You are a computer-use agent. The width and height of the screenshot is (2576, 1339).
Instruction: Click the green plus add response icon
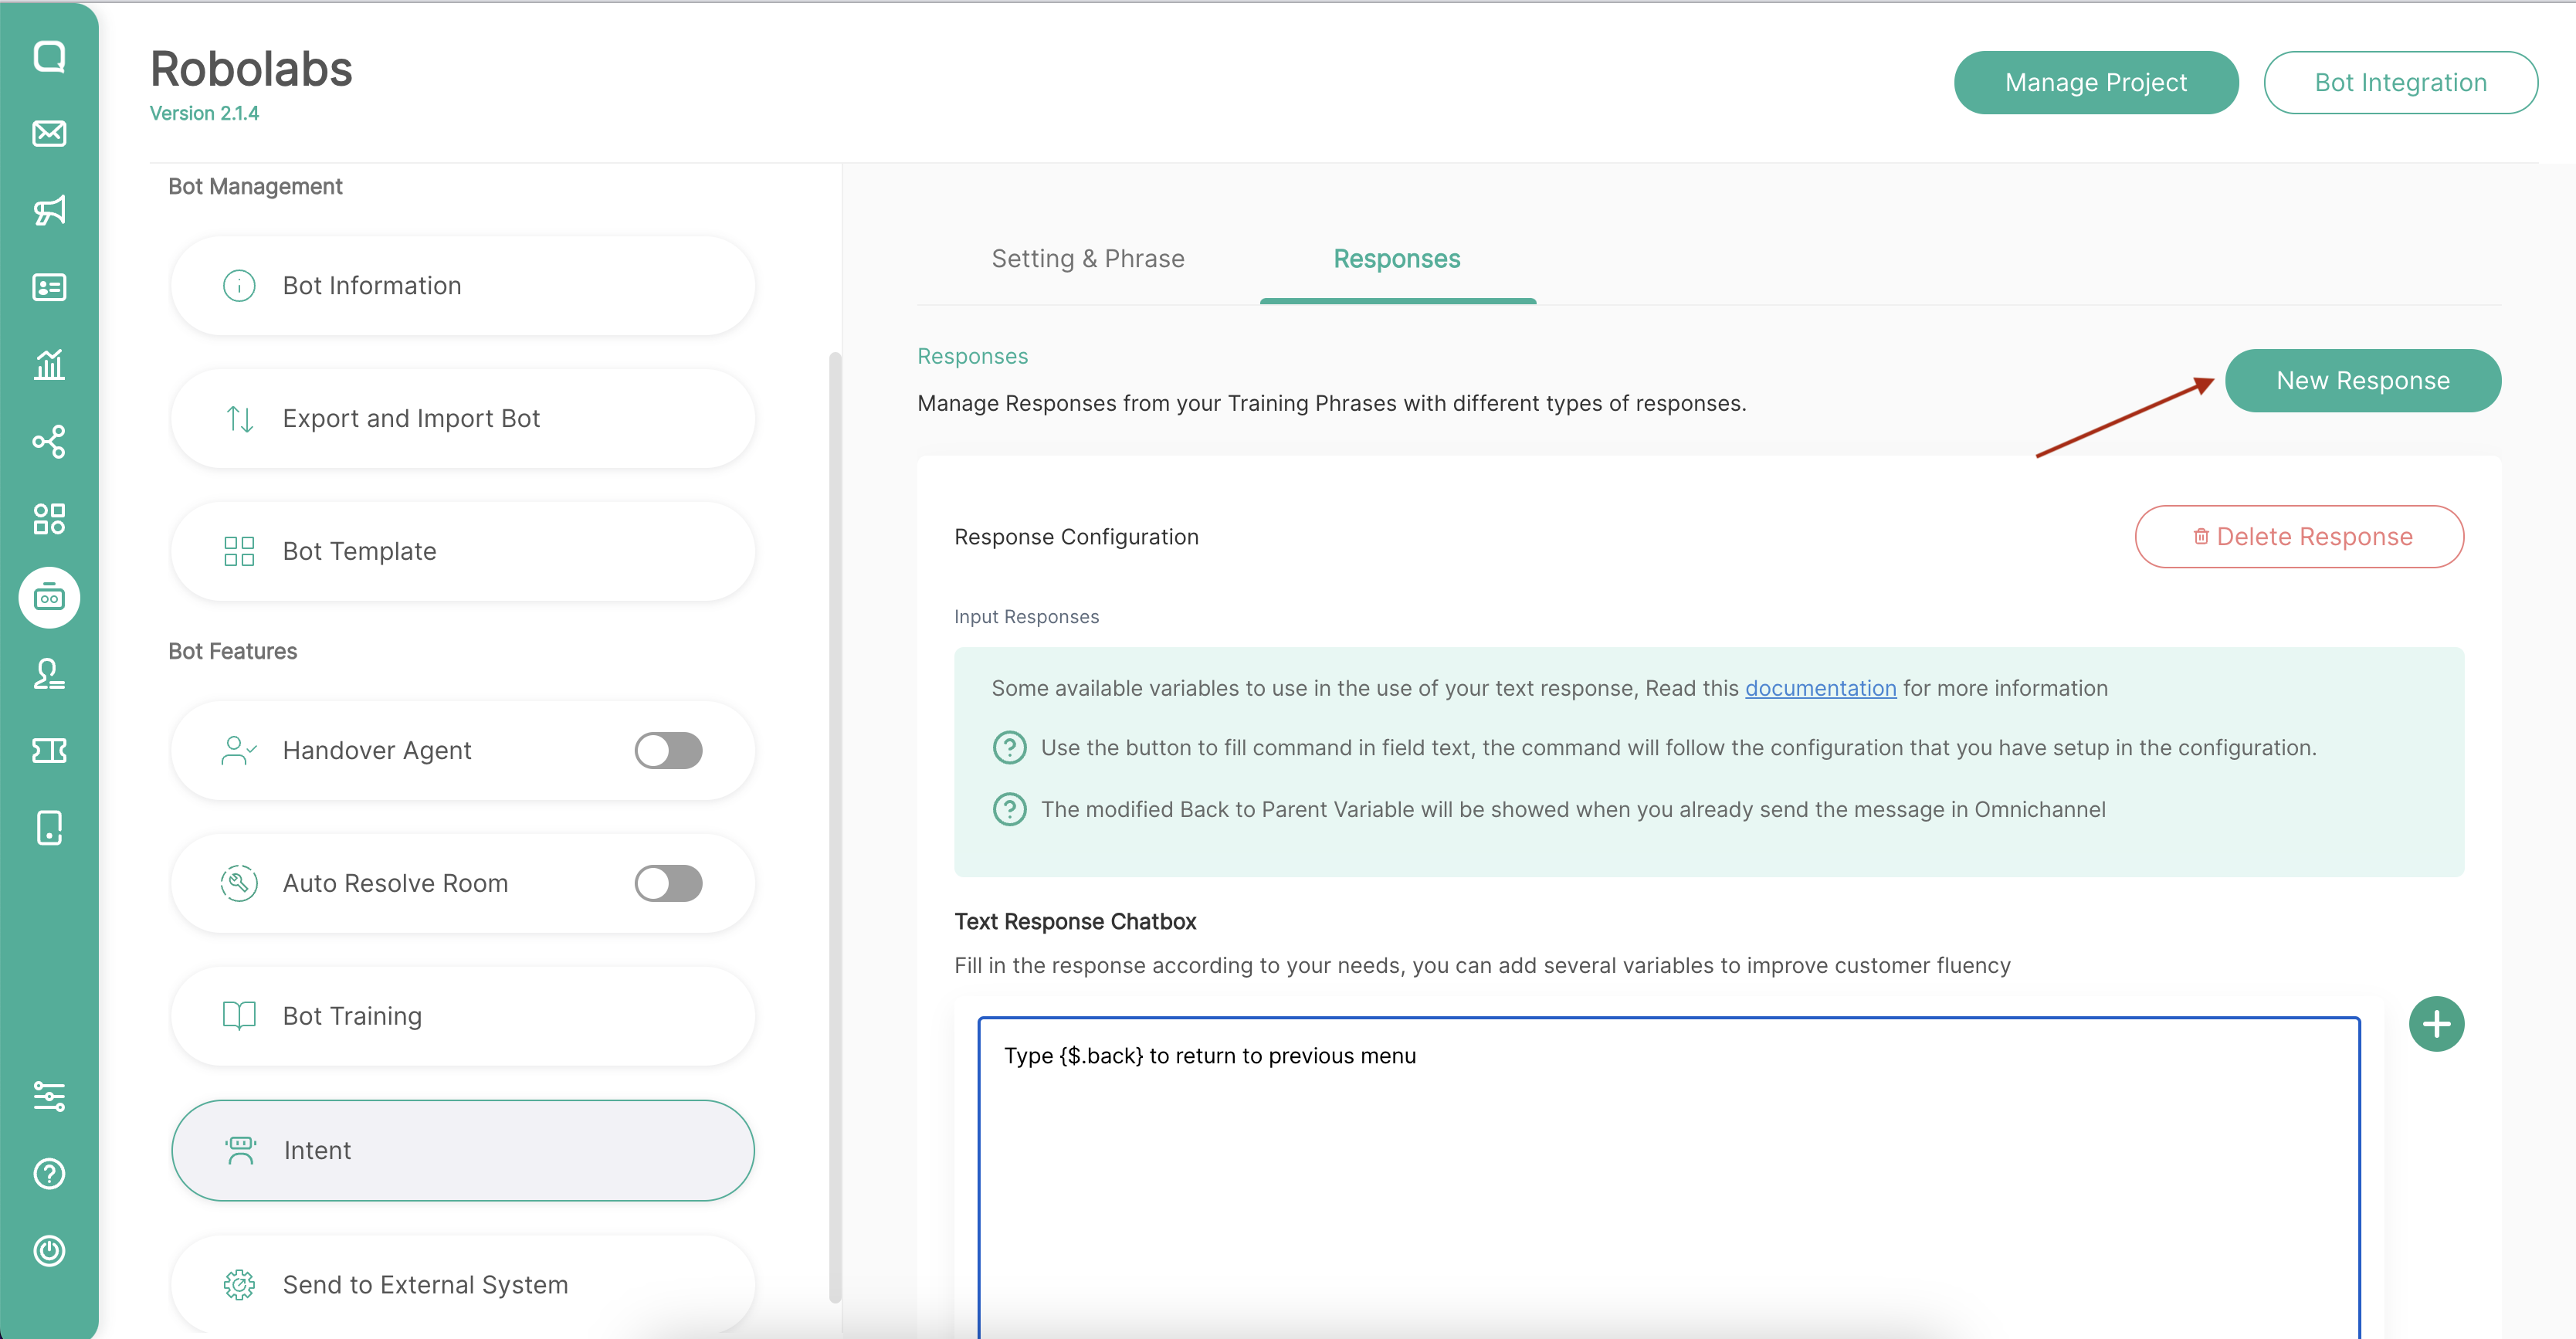(x=2436, y=1024)
